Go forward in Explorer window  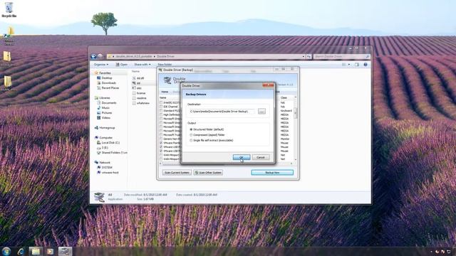coord(100,56)
